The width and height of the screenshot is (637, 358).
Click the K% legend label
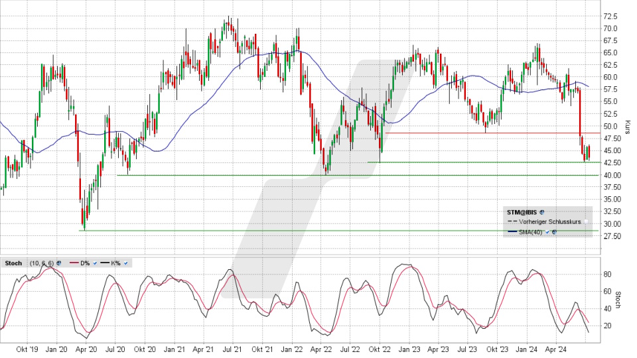tap(115, 263)
